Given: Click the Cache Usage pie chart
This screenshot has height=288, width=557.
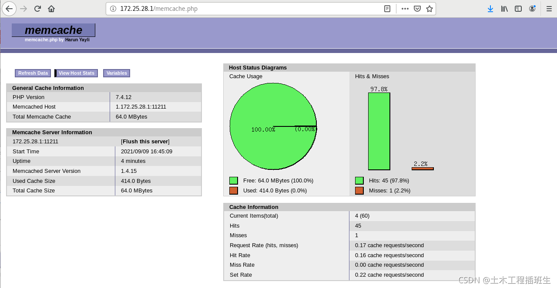Looking at the screenshot, I should 273,126.
